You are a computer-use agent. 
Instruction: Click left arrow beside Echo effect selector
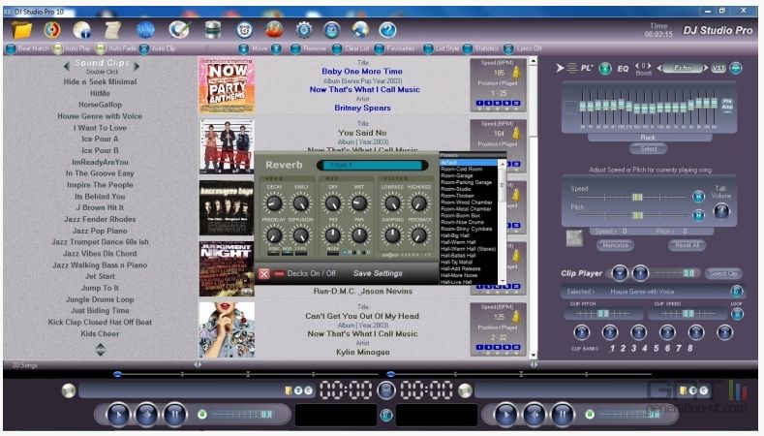pyautogui.click(x=659, y=68)
